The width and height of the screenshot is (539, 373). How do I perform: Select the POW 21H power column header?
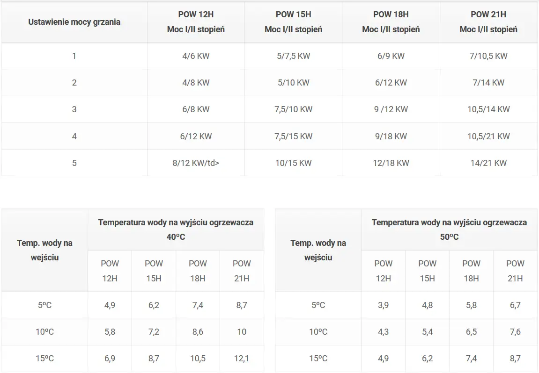click(488, 22)
